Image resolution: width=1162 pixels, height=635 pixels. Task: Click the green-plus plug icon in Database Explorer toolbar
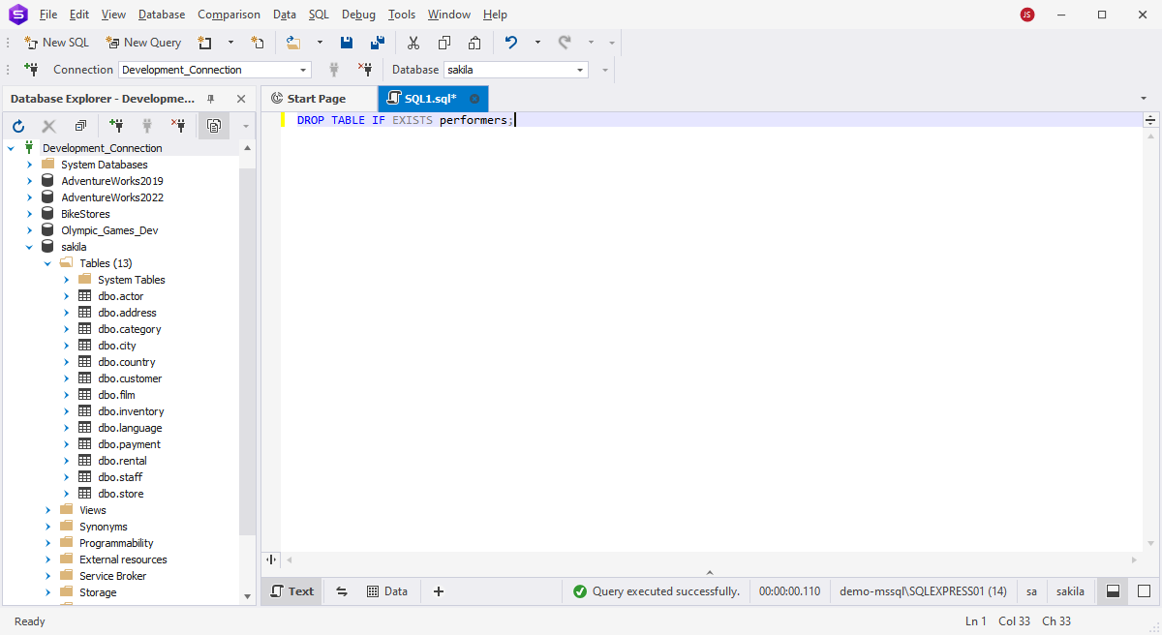coord(116,126)
